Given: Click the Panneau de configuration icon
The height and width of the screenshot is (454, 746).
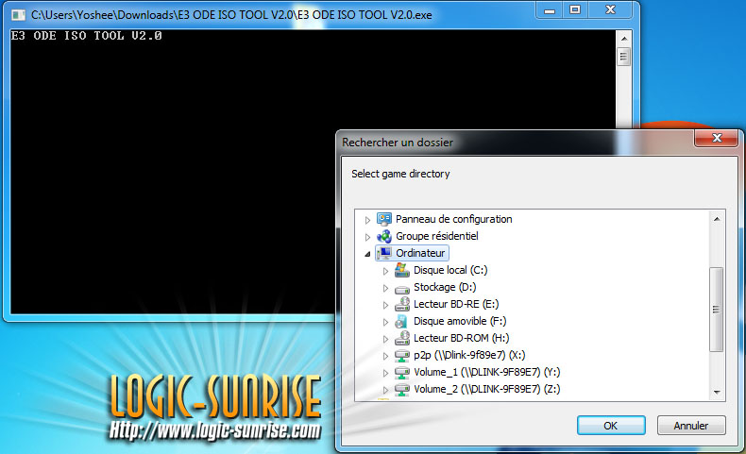Looking at the screenshot, I should pyautogui.click(x=384, y=219).
